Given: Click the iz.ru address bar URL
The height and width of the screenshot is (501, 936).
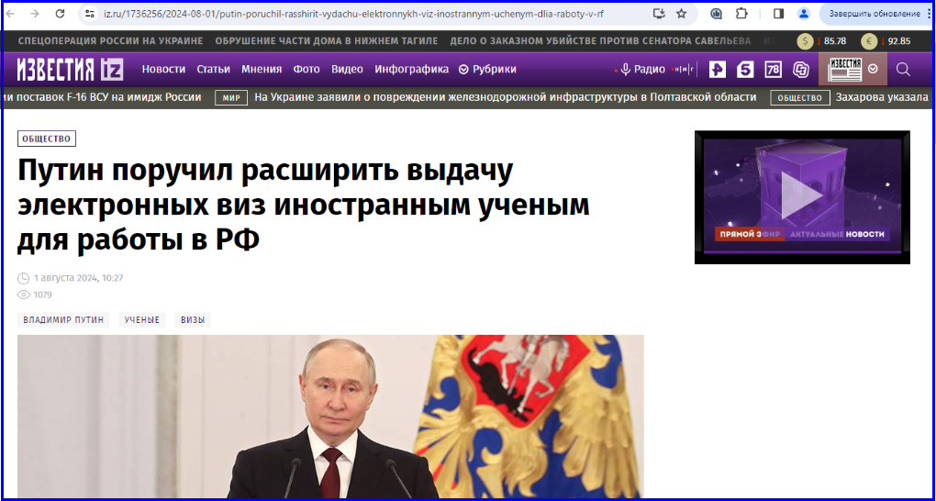Looking at the screenshot, I should coord(353,14).
